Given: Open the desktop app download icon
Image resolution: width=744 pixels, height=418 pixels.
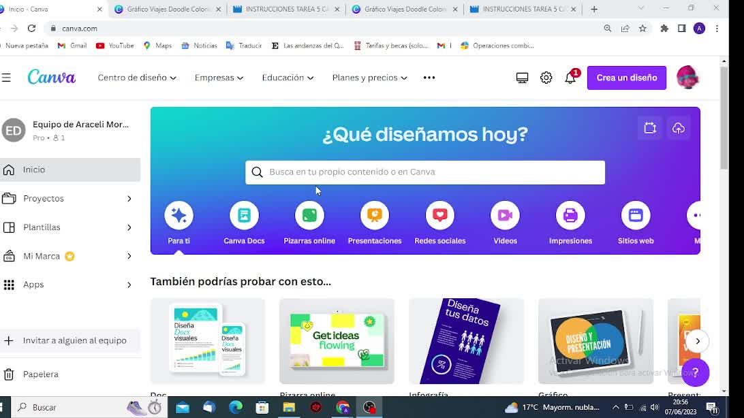Looking at the screenshot, I should coord(522,78).
